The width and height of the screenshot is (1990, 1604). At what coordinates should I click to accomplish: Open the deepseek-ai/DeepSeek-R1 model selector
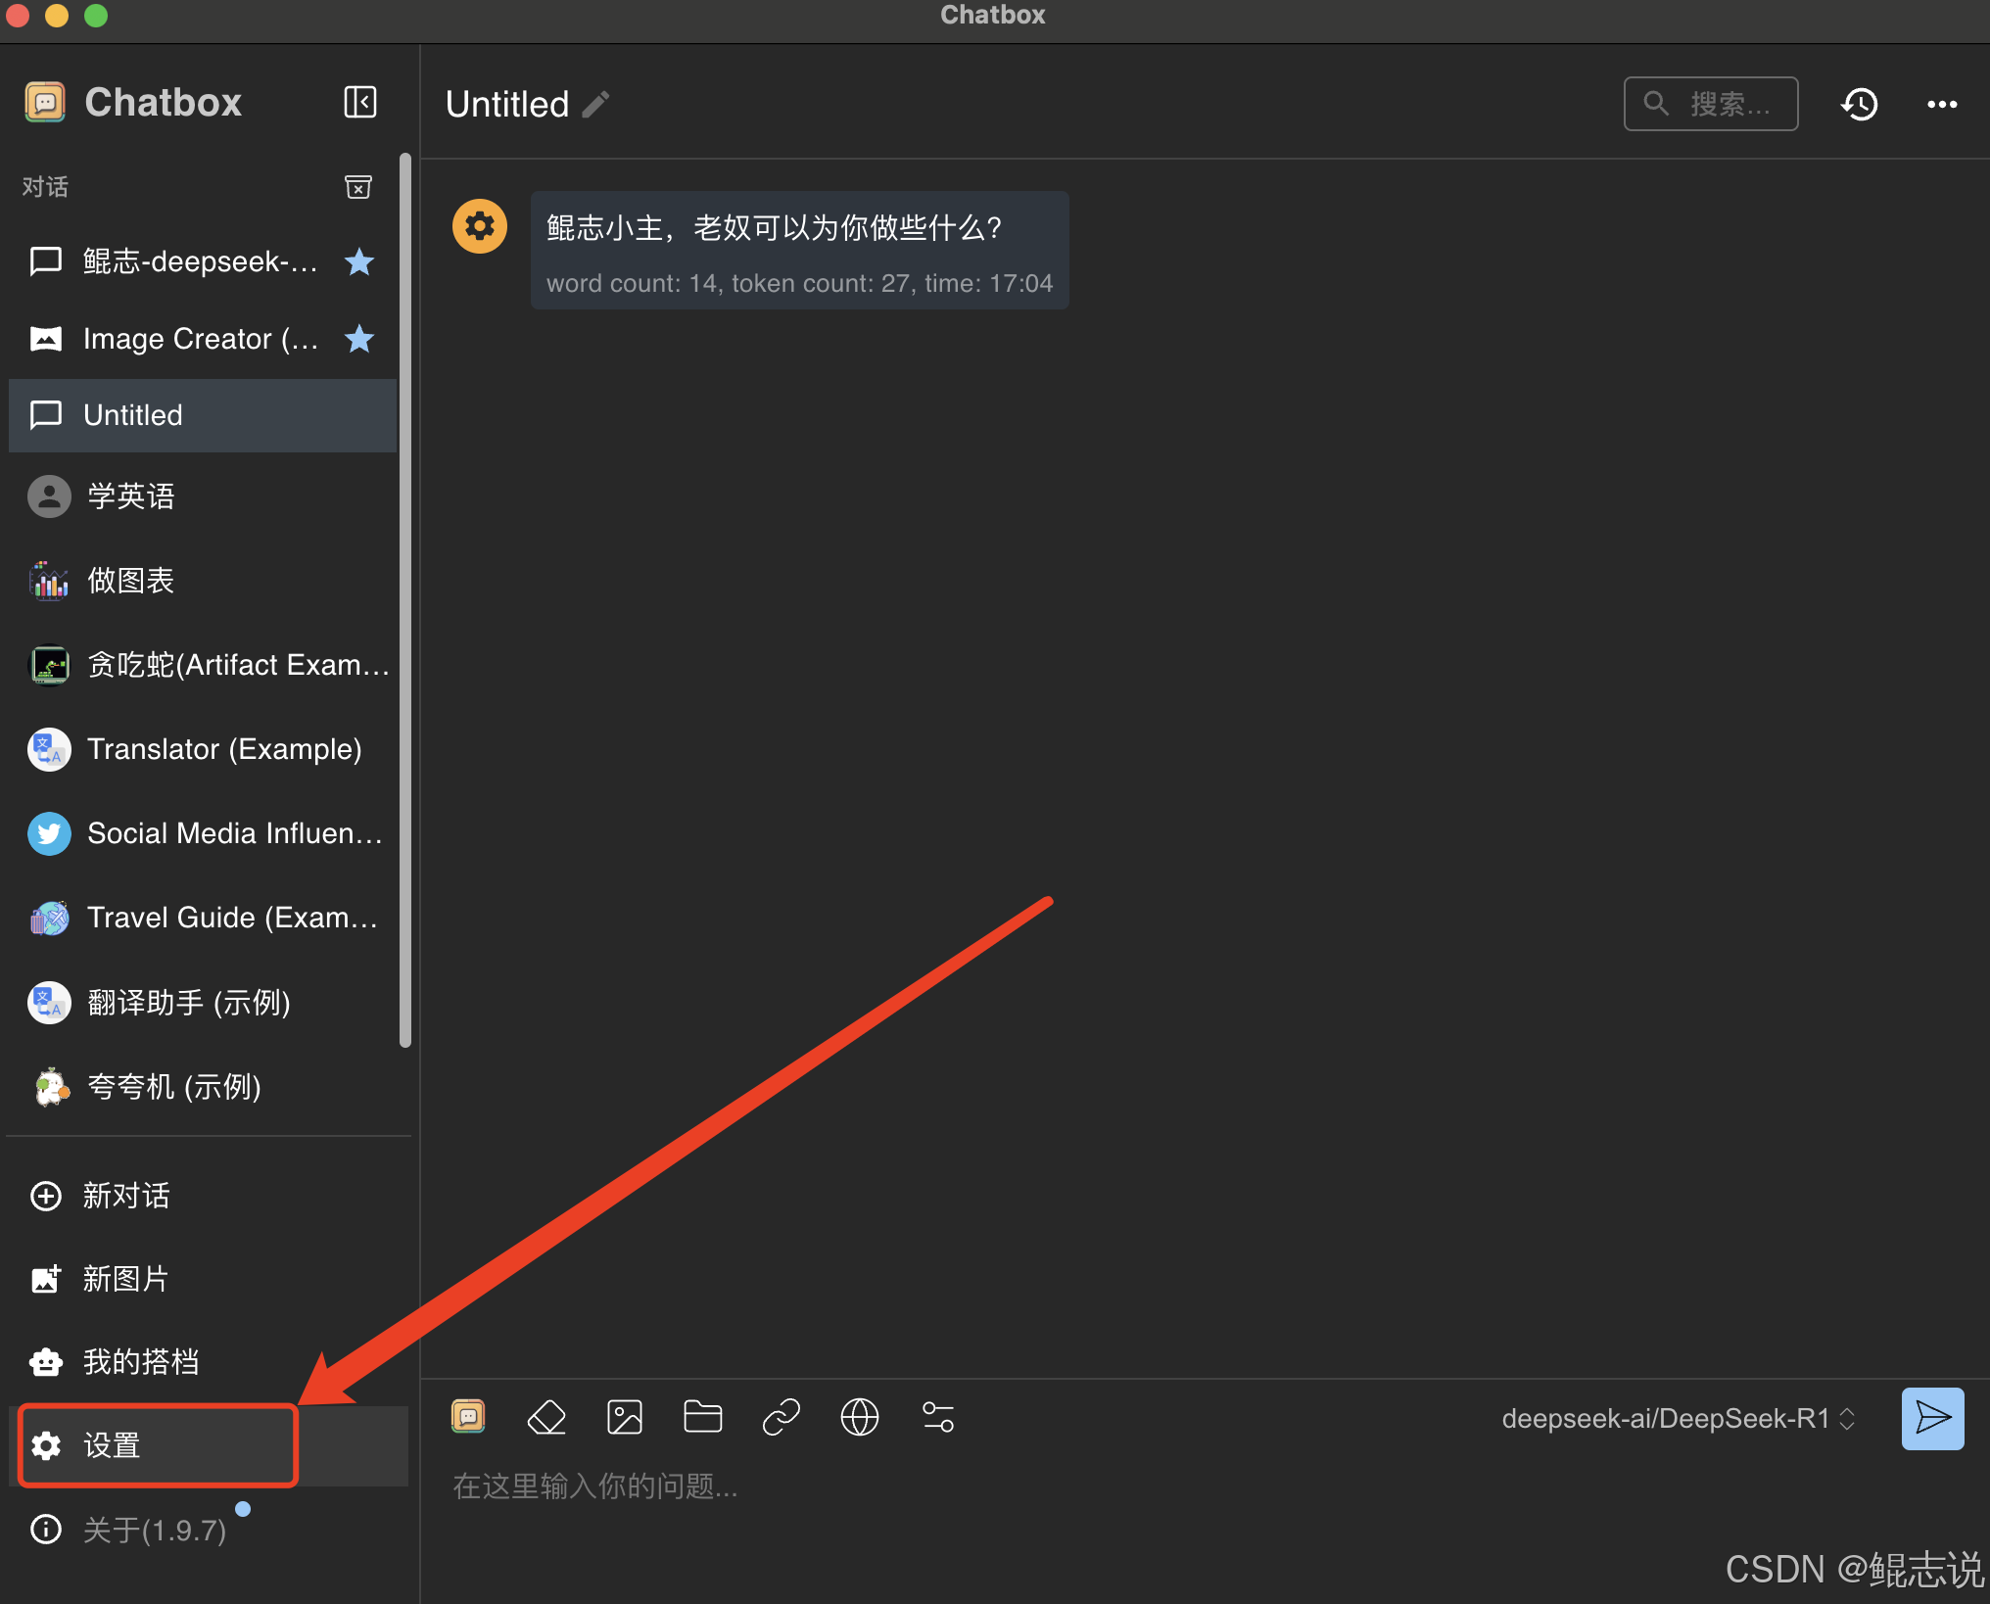1678,1418
